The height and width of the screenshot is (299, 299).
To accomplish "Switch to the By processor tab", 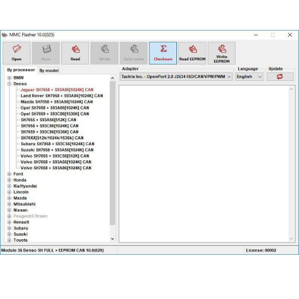I will pos(21,70).
